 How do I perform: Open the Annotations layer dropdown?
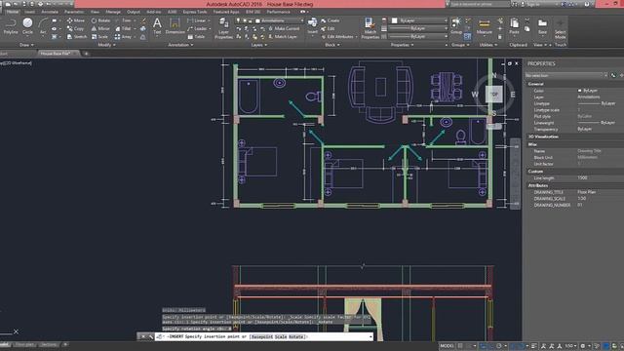click(x=279, y=20)
